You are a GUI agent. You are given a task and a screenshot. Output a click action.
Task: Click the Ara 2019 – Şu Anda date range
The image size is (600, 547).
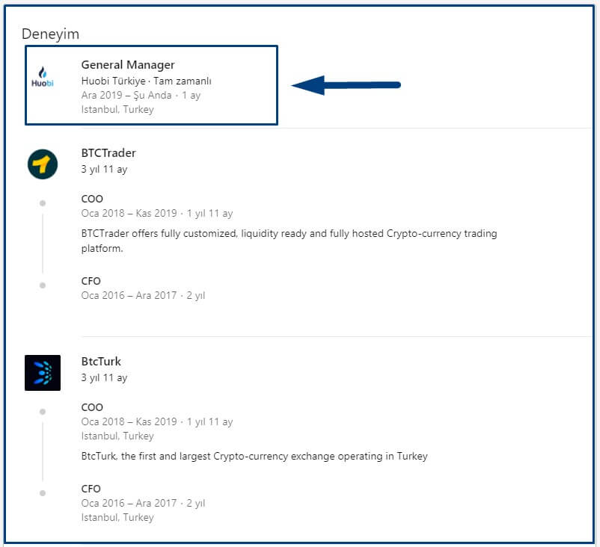click(126, 95)
